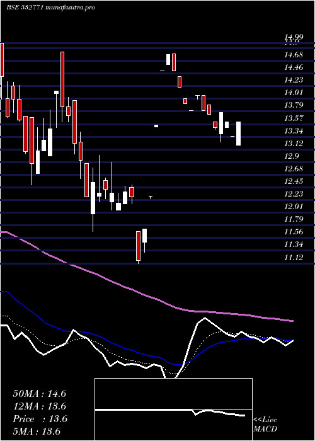Click the 12.45 price level label
The width and height of the screenshot is (315, 441).
pos(294,181)
